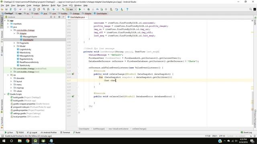This screenshot has height=144, width=257.
Task: Click the Help question mark icon
Action: point(127,9)
